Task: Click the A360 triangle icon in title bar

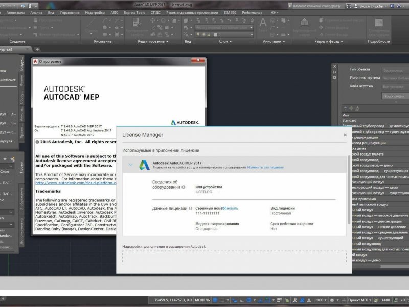Action: click(x=399, y=6)
